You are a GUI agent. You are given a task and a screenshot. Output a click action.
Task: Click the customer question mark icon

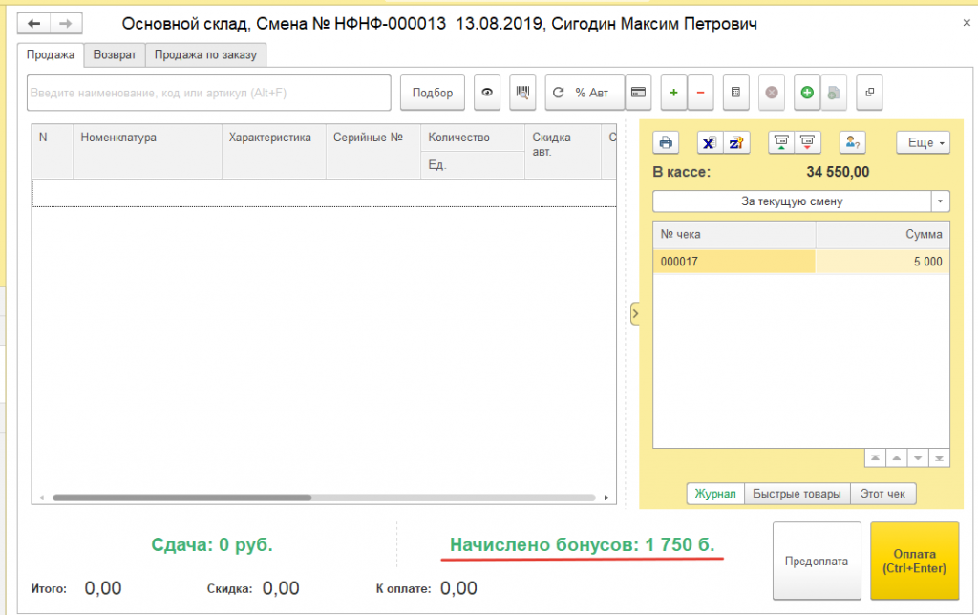pyautogui.click(x=852, y=142)
